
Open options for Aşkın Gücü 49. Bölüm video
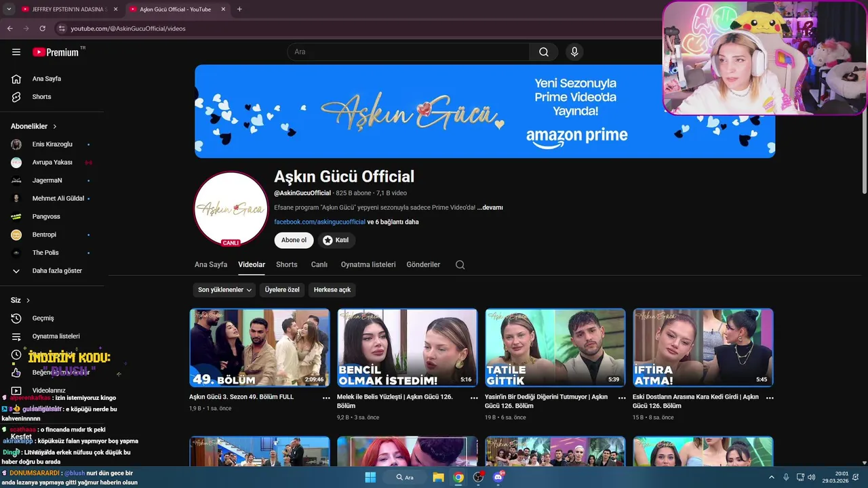click(x=326, y=398)
